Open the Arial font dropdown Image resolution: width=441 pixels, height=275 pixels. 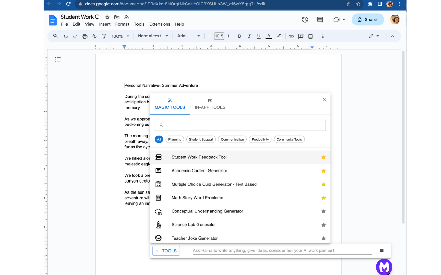click(188, 36)
